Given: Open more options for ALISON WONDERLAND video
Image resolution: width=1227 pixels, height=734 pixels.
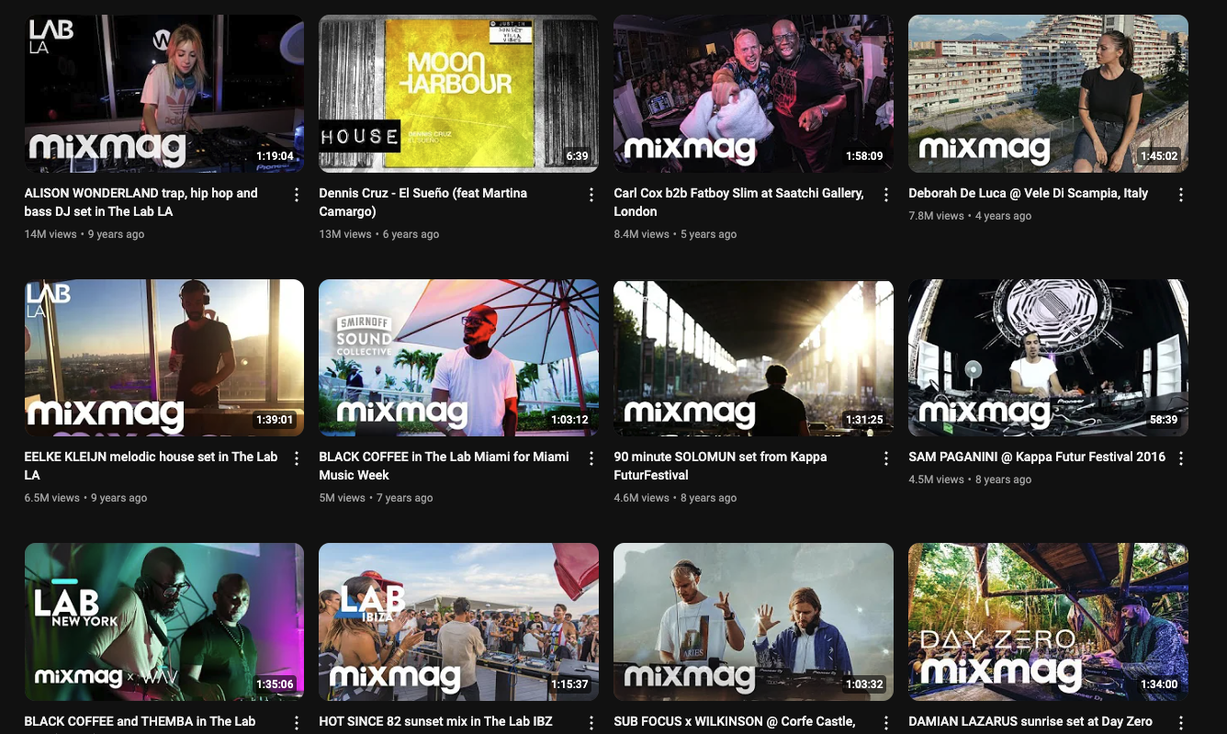Looking at the screenshot, I should point(296,195).
